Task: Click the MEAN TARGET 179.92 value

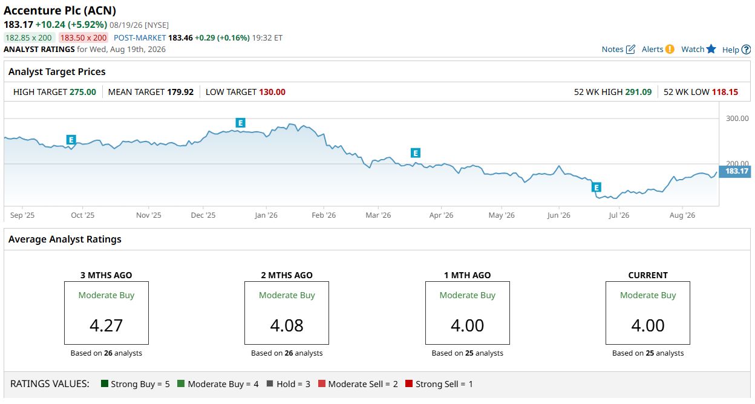Action: (180, 92)
